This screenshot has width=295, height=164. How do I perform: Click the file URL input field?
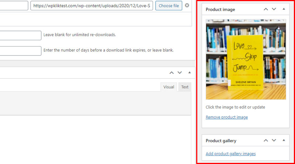pos(91,6)
